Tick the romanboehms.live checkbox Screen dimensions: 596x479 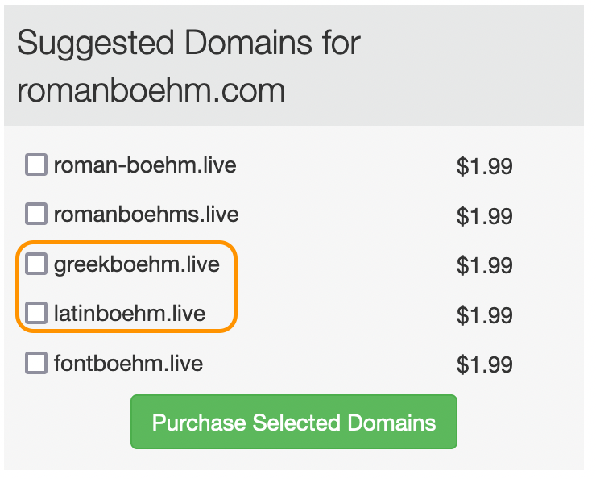(36, 215)
